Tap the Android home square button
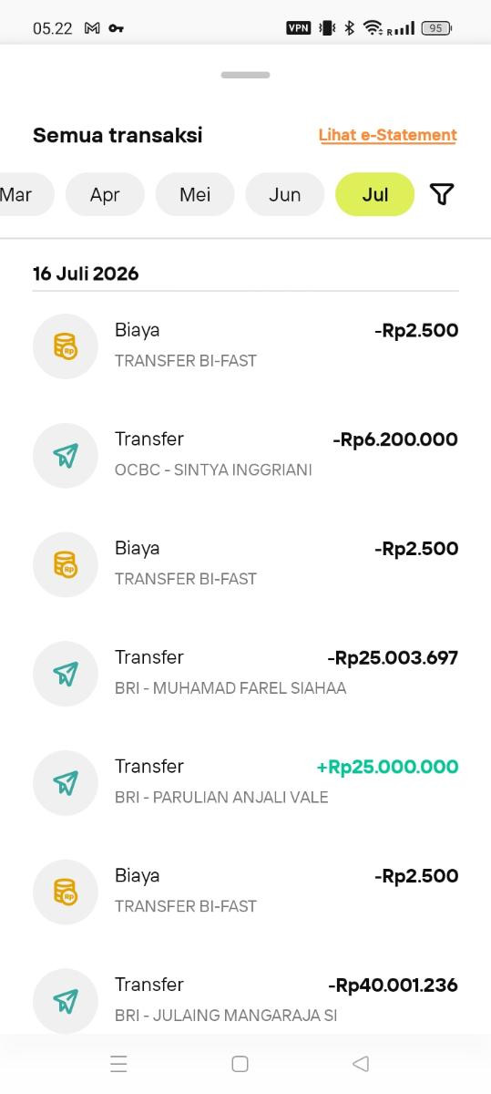This screenshot has height=1094, width=491. click(240, 1064)
